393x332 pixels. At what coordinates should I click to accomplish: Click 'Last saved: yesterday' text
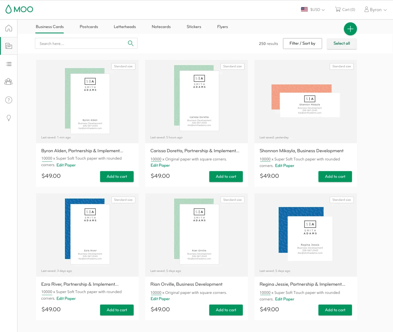274,138
